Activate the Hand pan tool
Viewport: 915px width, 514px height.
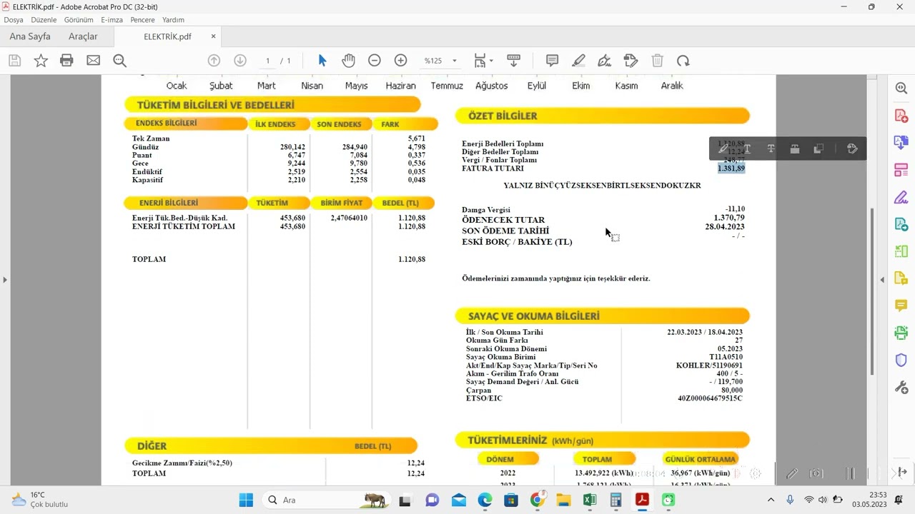[x=348, y=61]
